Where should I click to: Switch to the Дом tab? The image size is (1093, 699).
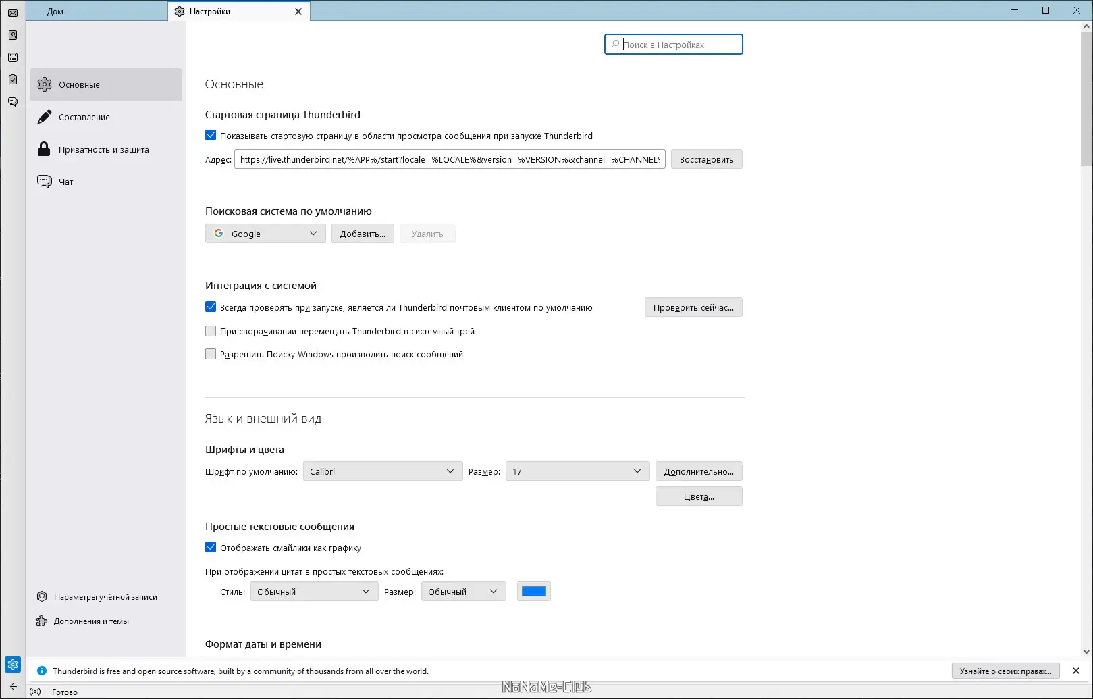pos(97,11)
